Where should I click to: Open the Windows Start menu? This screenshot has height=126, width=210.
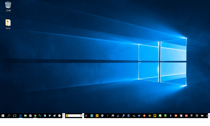pos(3,115)
